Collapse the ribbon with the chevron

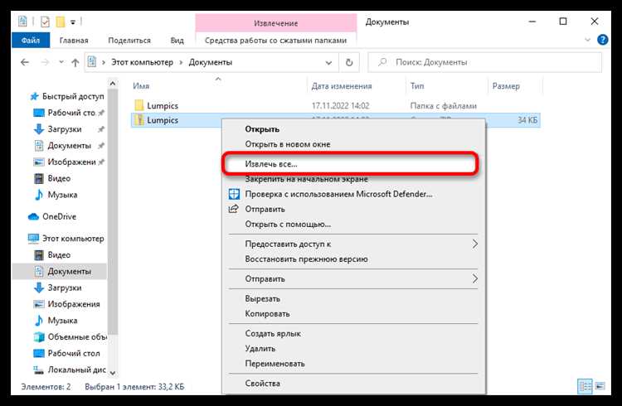(x=587, y=40)
